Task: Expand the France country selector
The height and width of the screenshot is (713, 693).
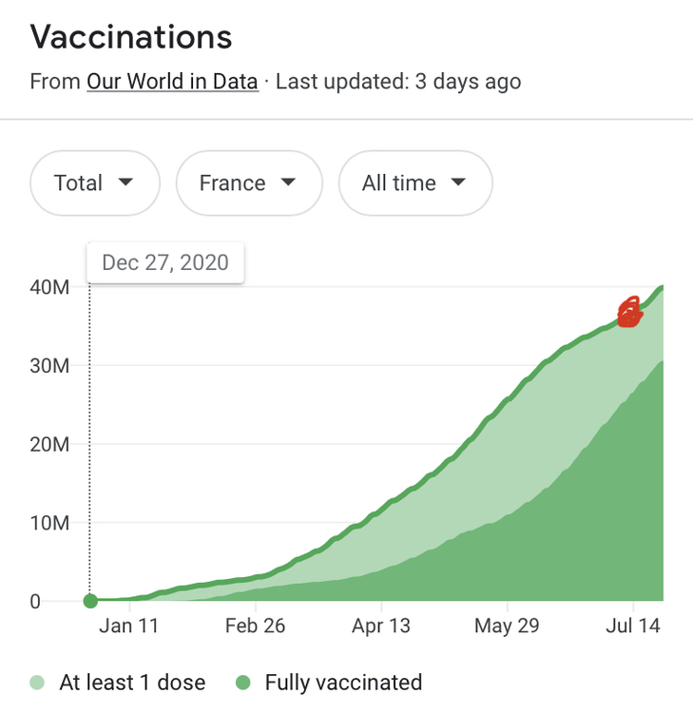Action: [x=248, y=183]
